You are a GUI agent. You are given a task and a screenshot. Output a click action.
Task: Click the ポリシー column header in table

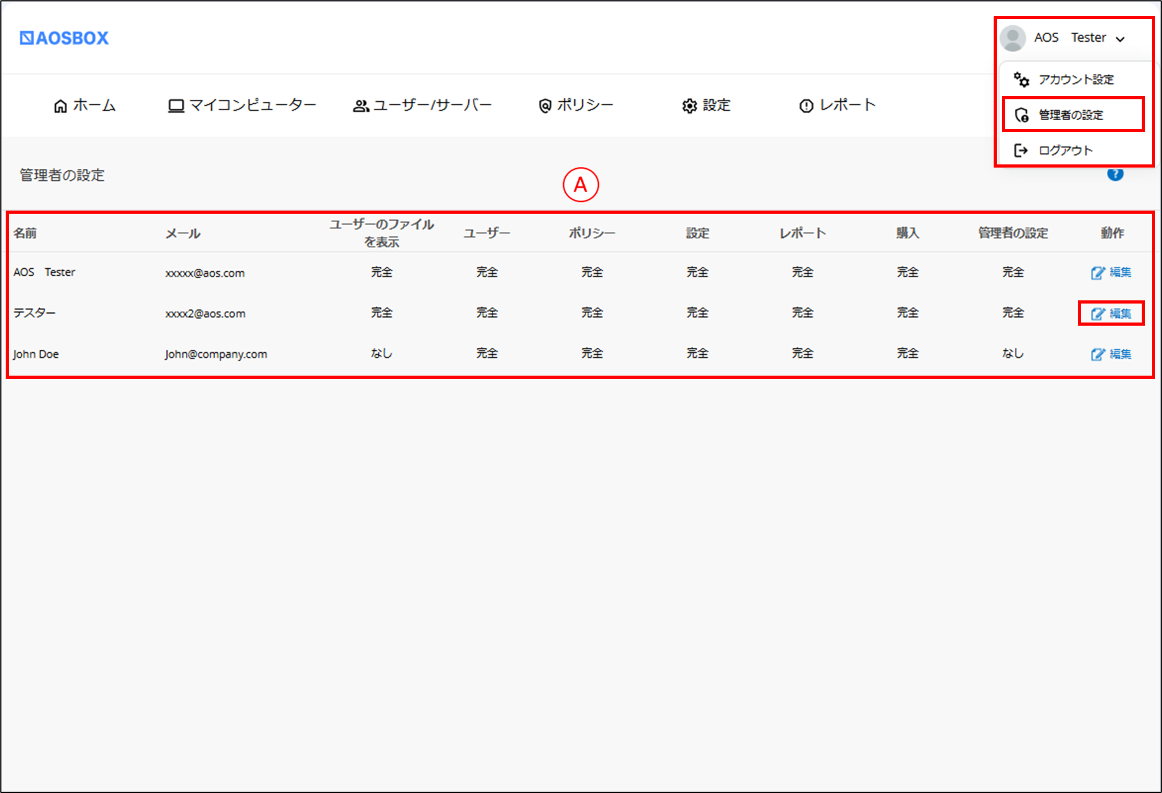592,233
